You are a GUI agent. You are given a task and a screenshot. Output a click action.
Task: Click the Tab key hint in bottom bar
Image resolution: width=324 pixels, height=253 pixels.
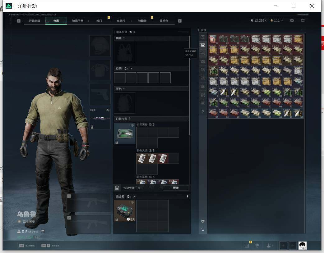coord(21,246)
